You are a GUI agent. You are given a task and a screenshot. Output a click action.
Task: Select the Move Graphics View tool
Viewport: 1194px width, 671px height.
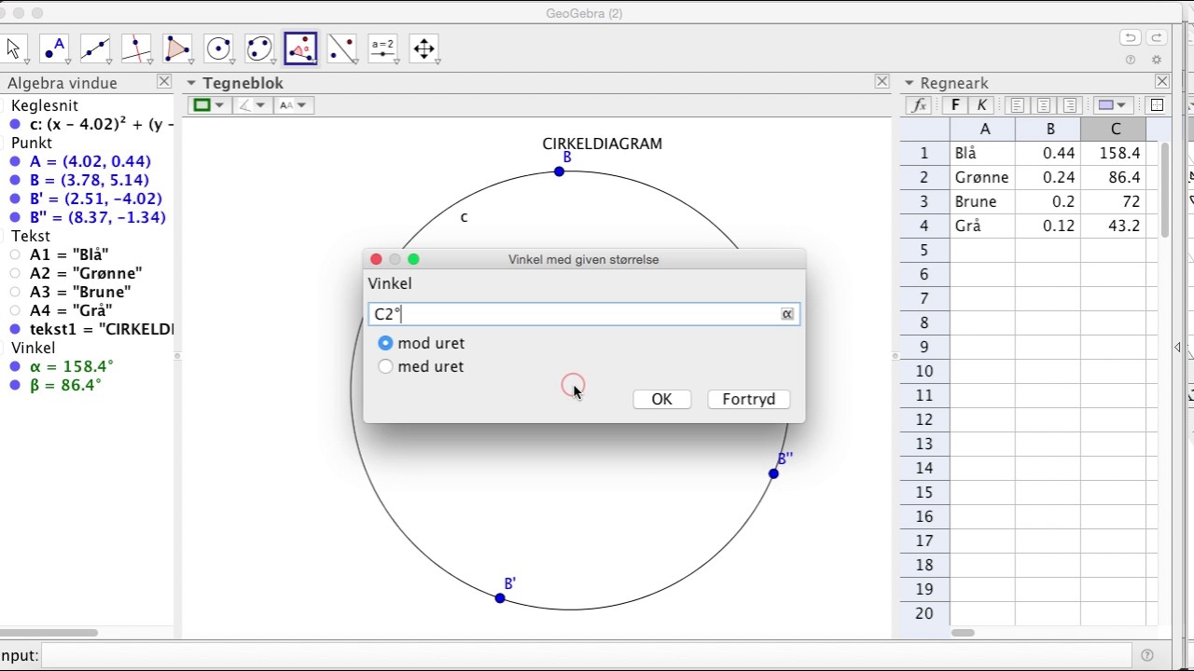click(423, 48)
